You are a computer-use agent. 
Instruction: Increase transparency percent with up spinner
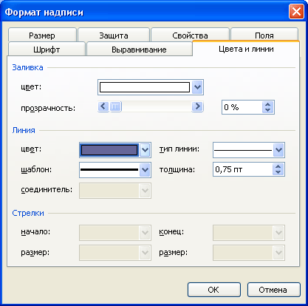click(267, 104)
